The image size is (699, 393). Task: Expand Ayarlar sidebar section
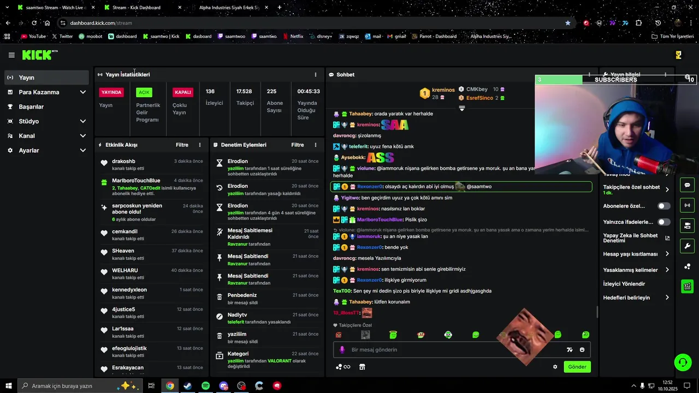pyautogui.click(x=47, y=151)
